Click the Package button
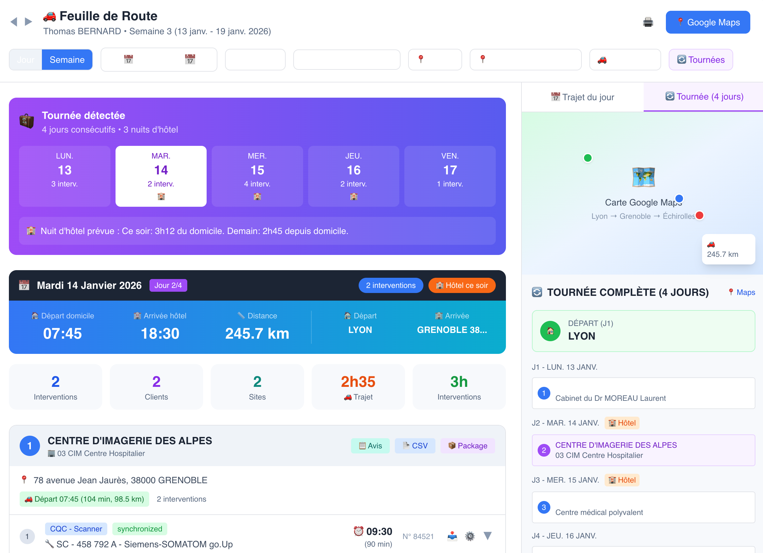This screenshot has width=763, height=553. [467, 446]
